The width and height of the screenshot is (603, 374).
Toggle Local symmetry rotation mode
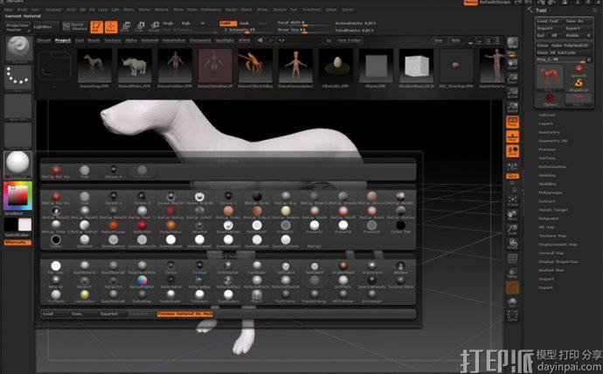tap(512, 151)
